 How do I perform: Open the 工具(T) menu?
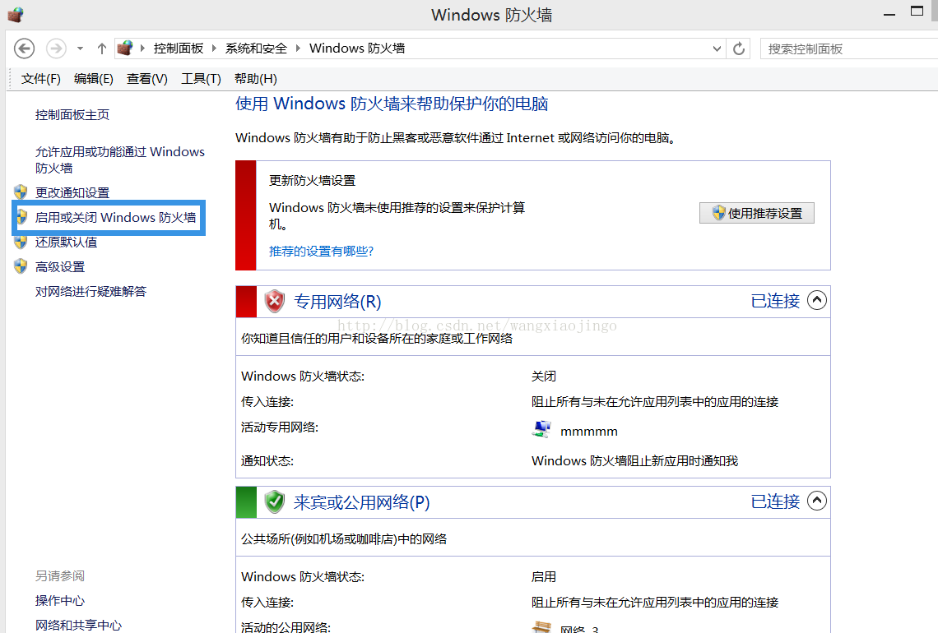coord(201,79)
